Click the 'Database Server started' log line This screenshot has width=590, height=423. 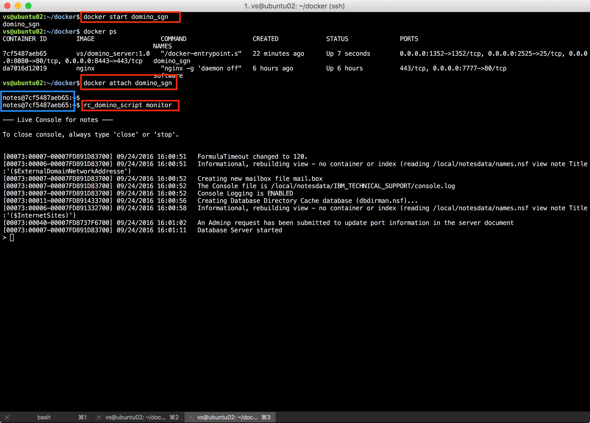tap(240, 230)
